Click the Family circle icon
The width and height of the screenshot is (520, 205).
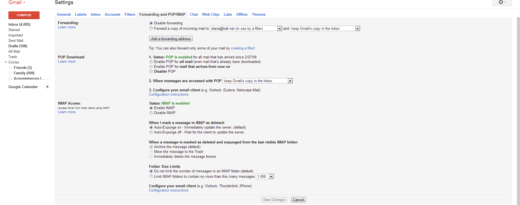(x=10, y=73)
